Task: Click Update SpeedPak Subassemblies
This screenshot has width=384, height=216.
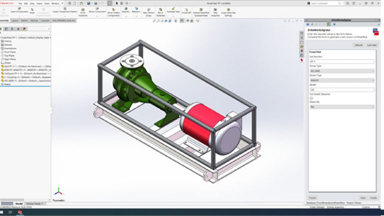Action: [x=201, y=12]
